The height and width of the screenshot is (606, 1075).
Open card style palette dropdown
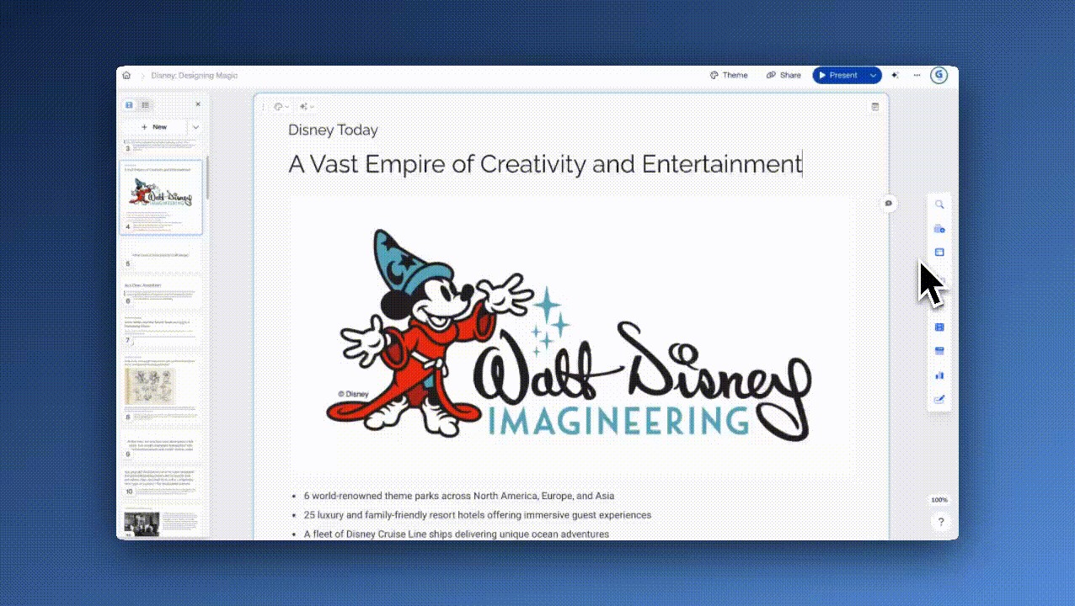click(281, 107)
